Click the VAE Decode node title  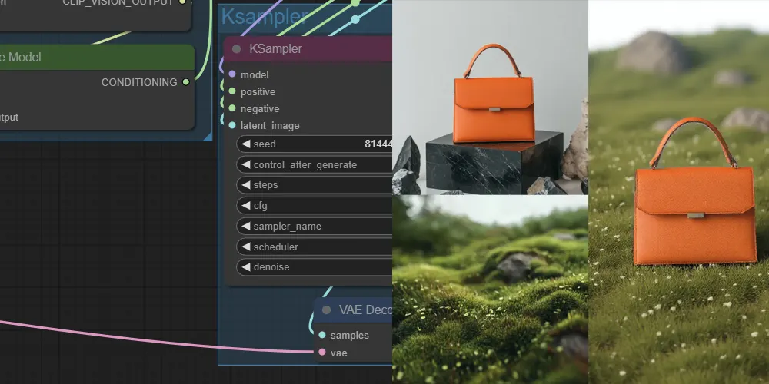pyautogui.click(x=365, y=310)
